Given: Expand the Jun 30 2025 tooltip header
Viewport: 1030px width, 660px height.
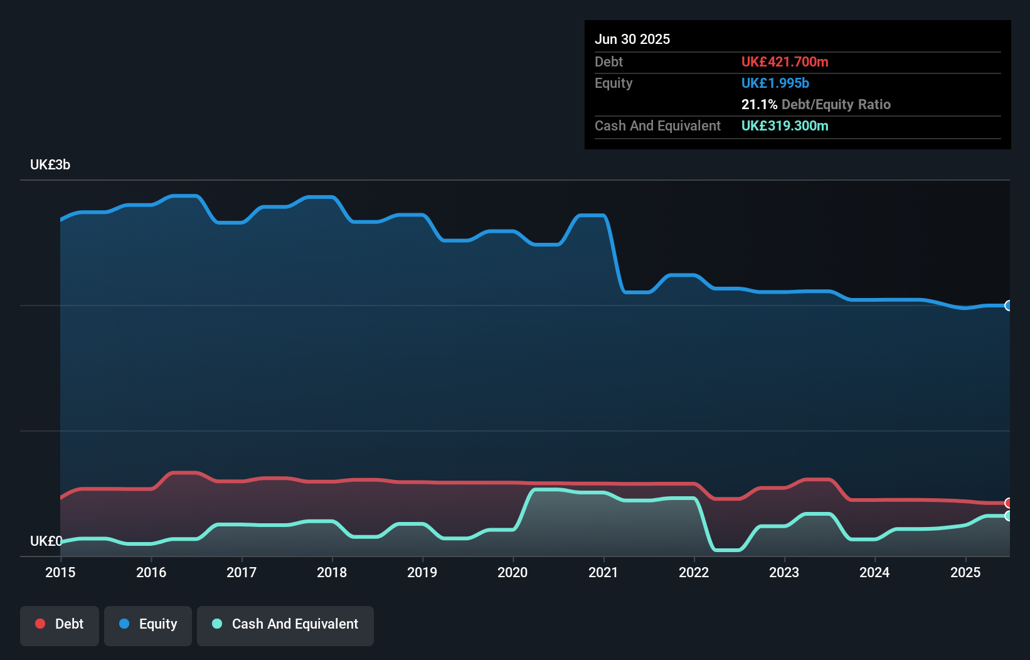Looking at the screenshot, I should pyautogui.click(x=632, y=39).
